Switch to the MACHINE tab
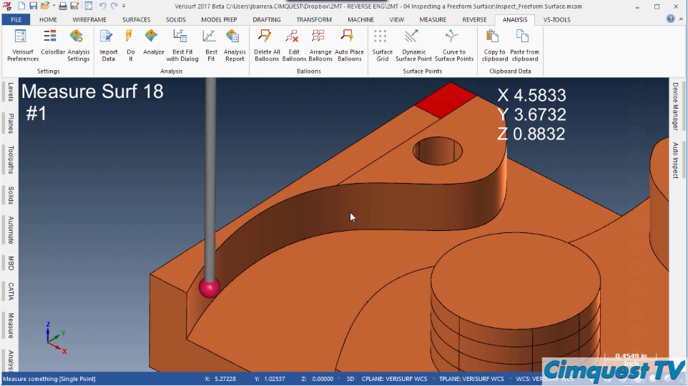This screenshot has width=688, height=386. [360, 19]
